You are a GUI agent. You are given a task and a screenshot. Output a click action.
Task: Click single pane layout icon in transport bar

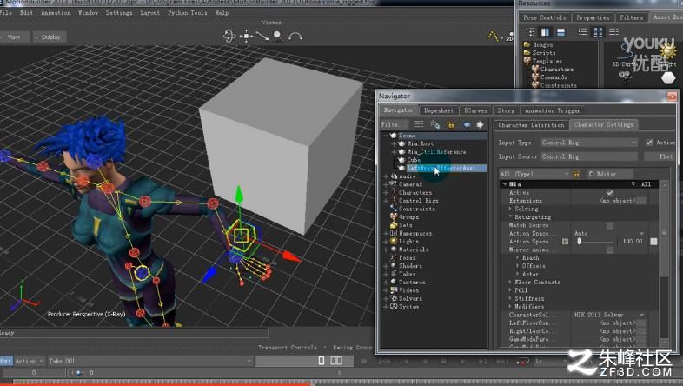(x=321, y=361)
